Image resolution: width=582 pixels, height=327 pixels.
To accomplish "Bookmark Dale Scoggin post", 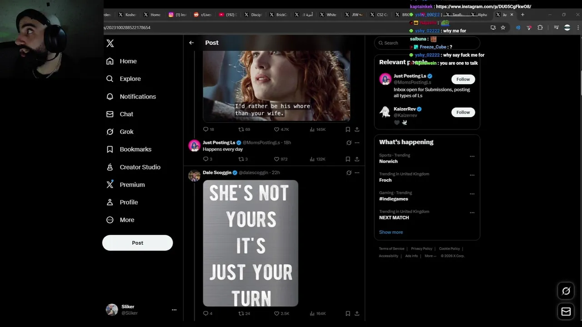I will [x=348, y=313].
